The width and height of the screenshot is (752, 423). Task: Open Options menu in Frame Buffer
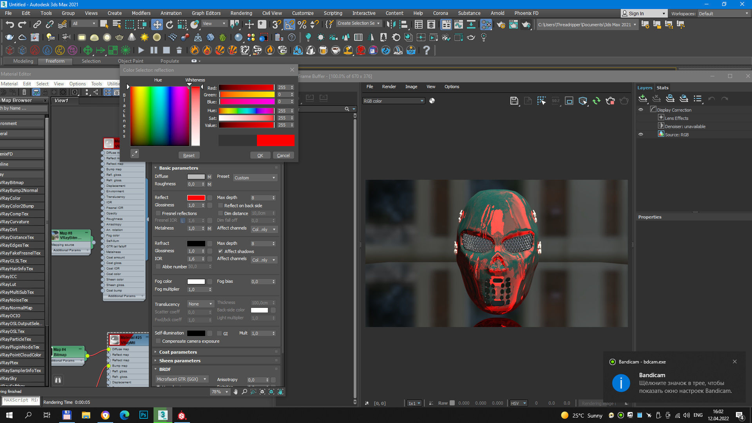[452, 87]
